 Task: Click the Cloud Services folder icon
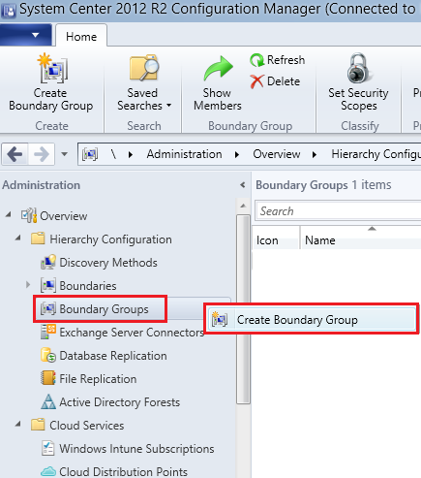click(38, 425)
